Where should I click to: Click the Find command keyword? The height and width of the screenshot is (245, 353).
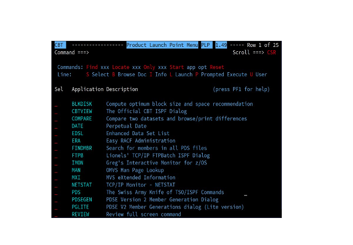92,67
